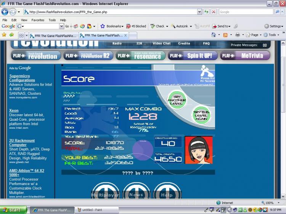This screenshot has height=214, width=286.
Task: Switch to the first FFR The Game tab
Action: 53,35
